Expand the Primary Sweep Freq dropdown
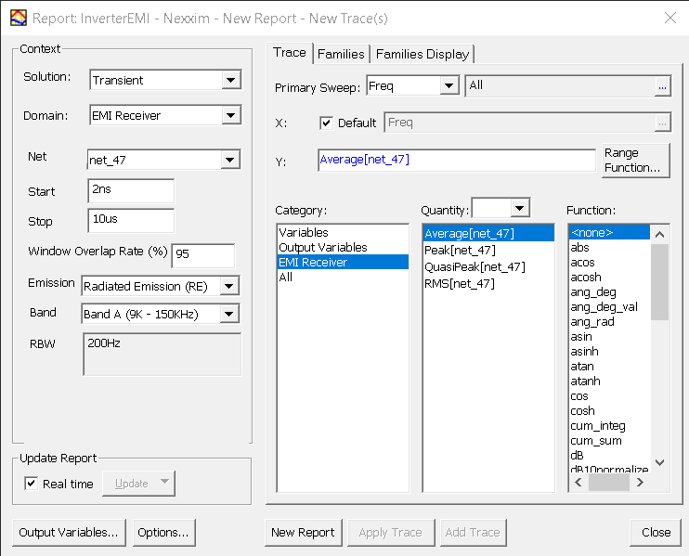 click(449, 86)
